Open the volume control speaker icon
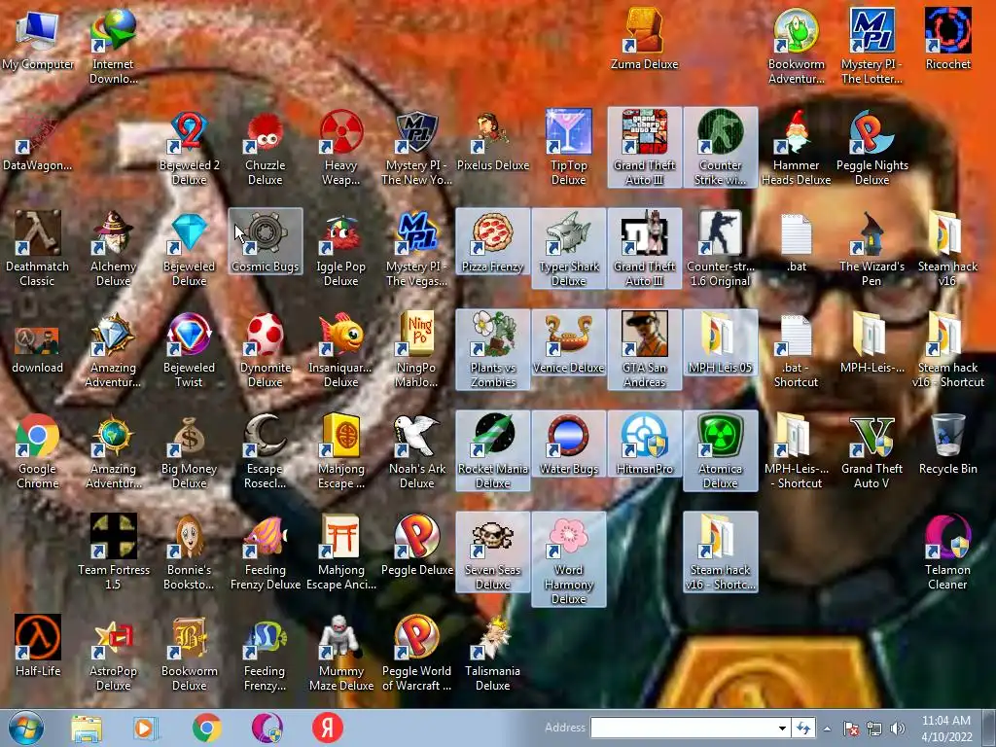 point(897,729)
